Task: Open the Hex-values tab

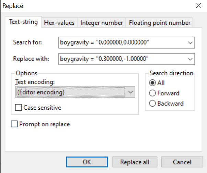Action: click(x=59, y=23)
